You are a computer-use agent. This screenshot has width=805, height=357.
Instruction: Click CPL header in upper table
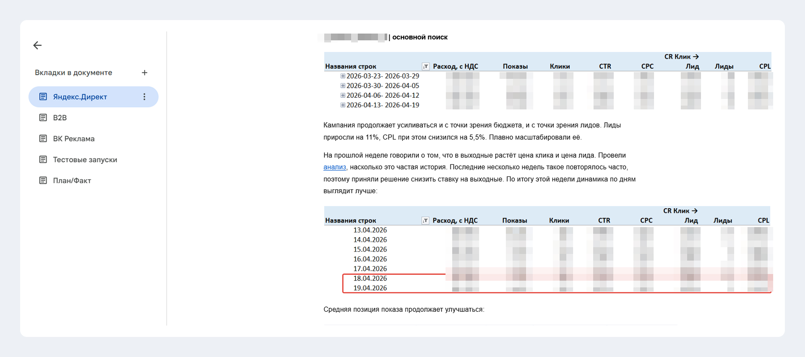click(765, 66)
